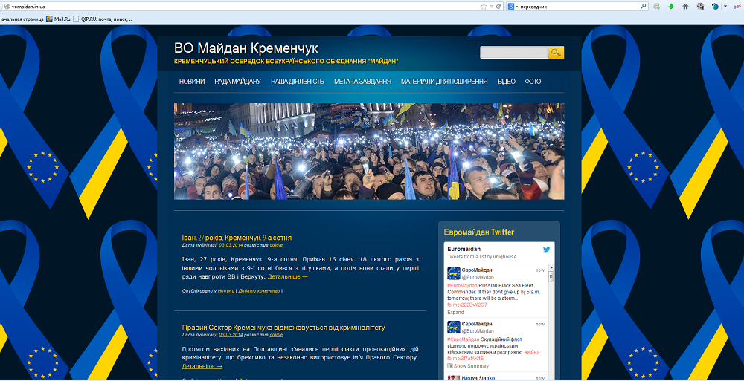Click the green downloads arrow icon
The height and width of the screenshot is (381, 744).
point(670,7)
